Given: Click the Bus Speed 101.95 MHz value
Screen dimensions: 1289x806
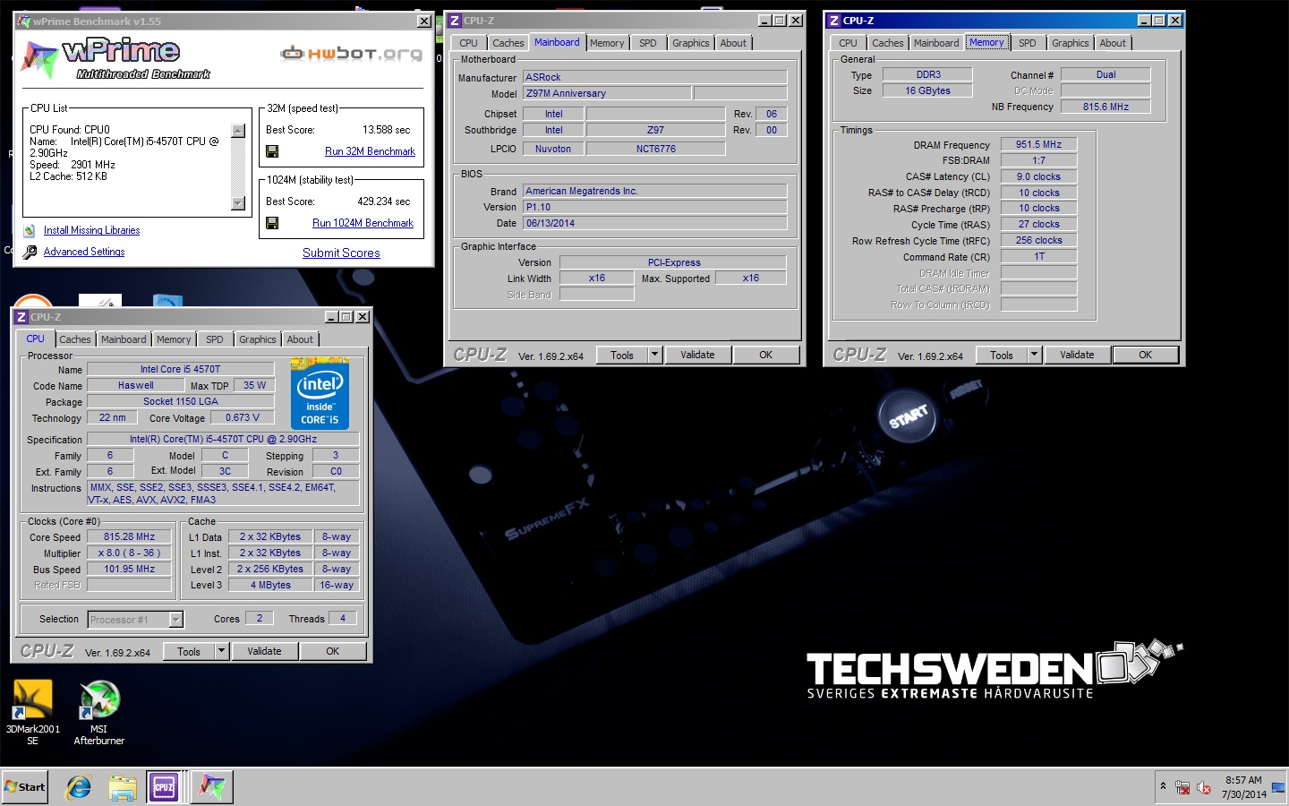Looking at the screenshot, I should [129, 570].
